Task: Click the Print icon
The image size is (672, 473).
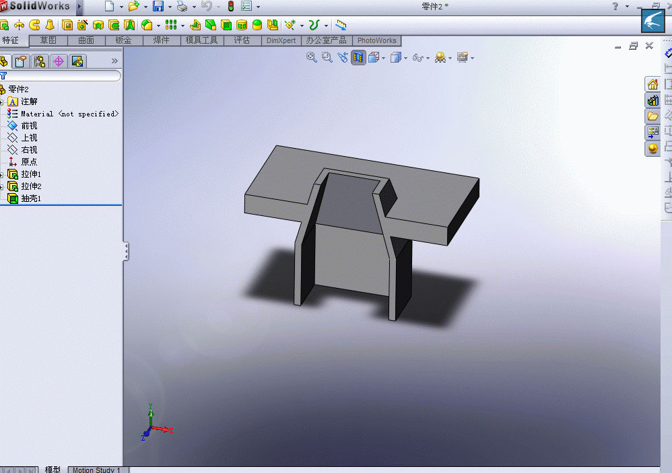Action: pyautogui.click(x=182, y=7)
